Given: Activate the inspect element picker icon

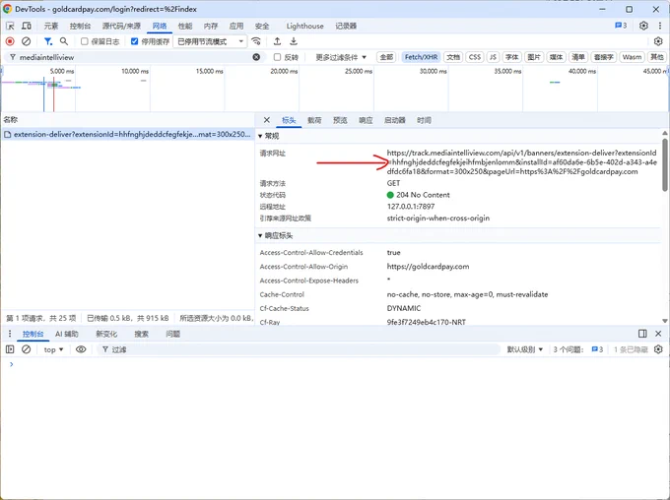Looking at the screenshot, I should (x=10, y=26).
